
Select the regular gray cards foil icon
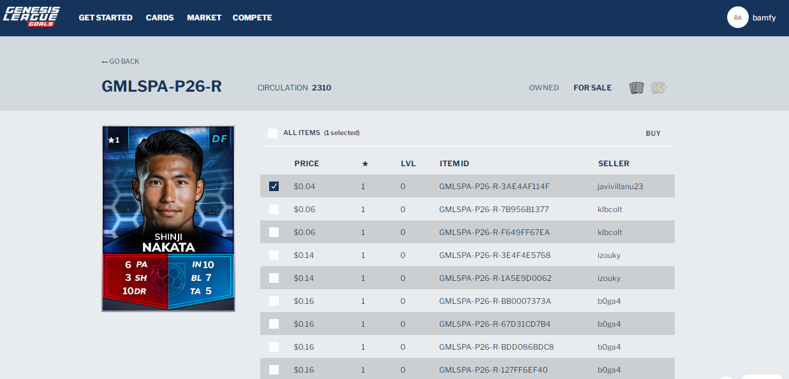[637, 88]
